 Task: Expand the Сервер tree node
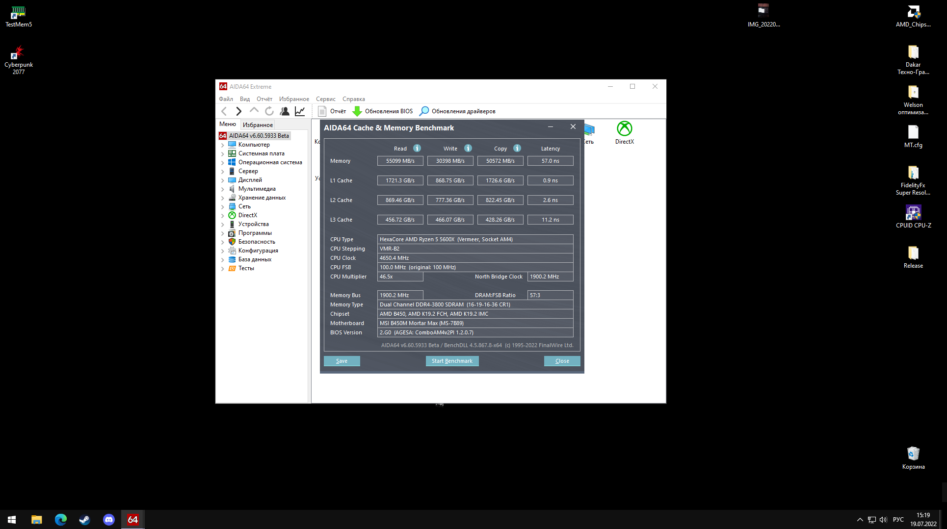tap(223, 172)
